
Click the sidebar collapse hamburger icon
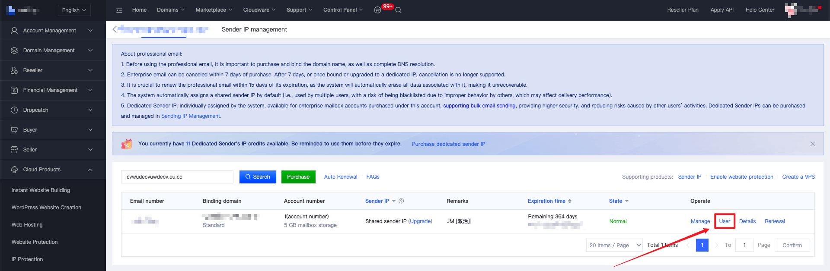[119, 10]
